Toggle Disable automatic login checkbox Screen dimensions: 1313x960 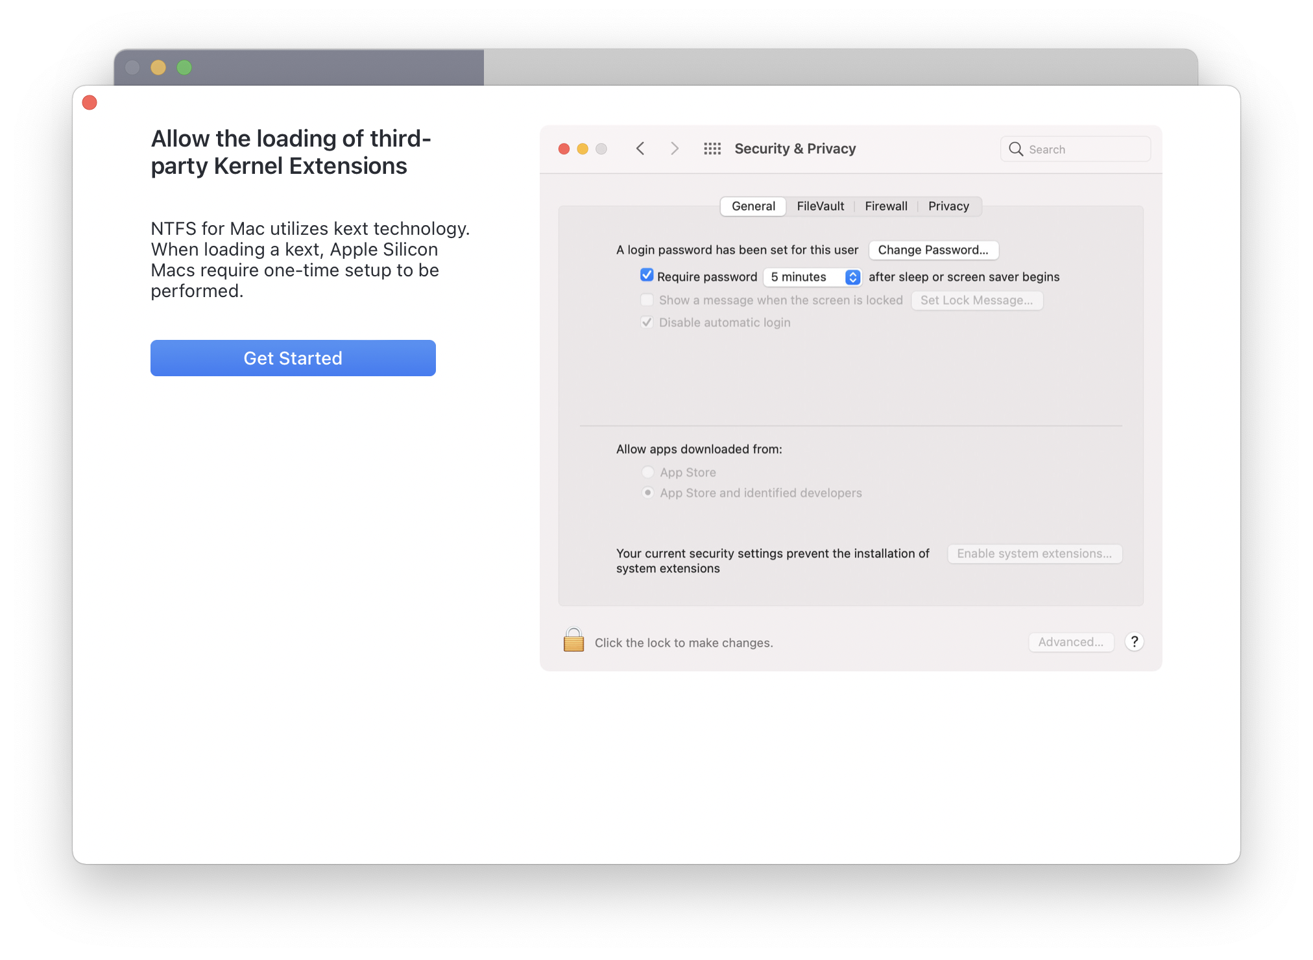coord(647,322)
